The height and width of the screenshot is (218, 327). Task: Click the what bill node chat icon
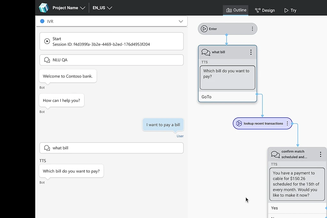206,52
